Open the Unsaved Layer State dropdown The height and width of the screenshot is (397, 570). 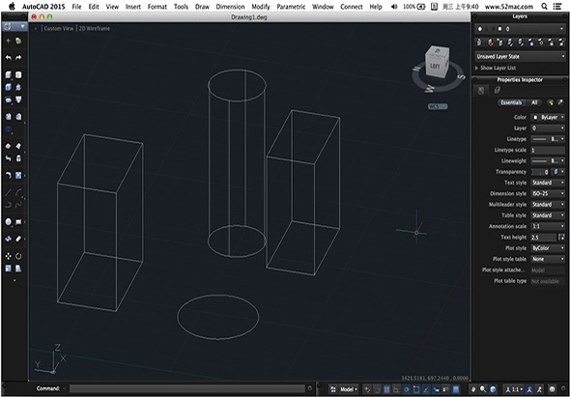pyautogui.click(x=520, y=56)
